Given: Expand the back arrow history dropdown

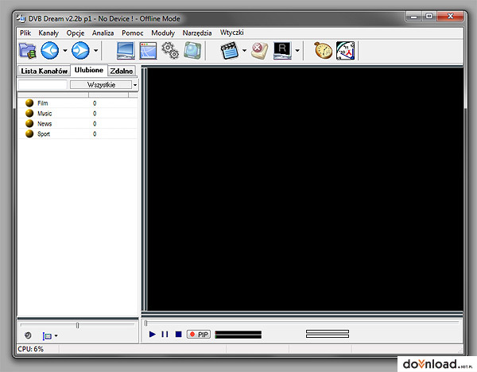Looking at the screenshot, I should click(x=65, y=51).
